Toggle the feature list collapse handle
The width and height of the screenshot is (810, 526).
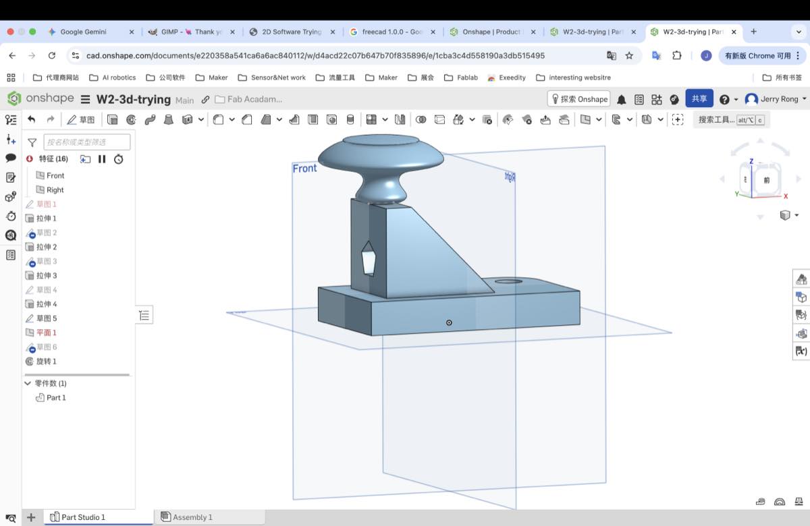(145, 315)
